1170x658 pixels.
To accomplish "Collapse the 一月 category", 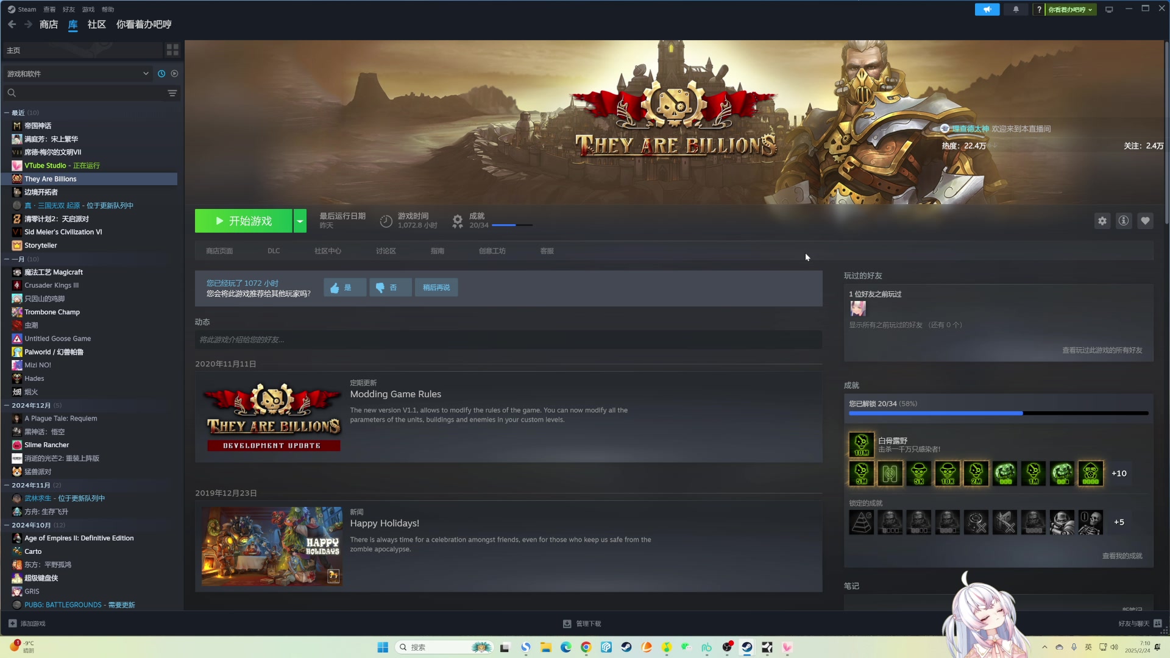I will pos(7,259).
